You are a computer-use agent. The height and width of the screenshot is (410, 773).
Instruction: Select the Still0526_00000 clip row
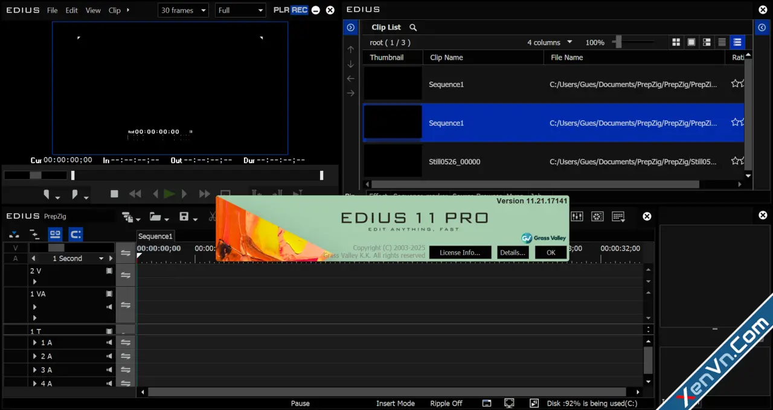553,161
